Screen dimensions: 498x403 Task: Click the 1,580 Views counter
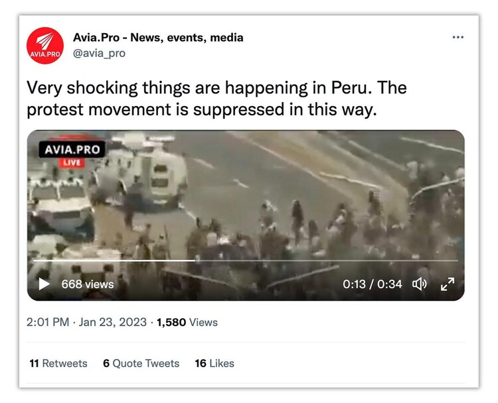(187, 322)
